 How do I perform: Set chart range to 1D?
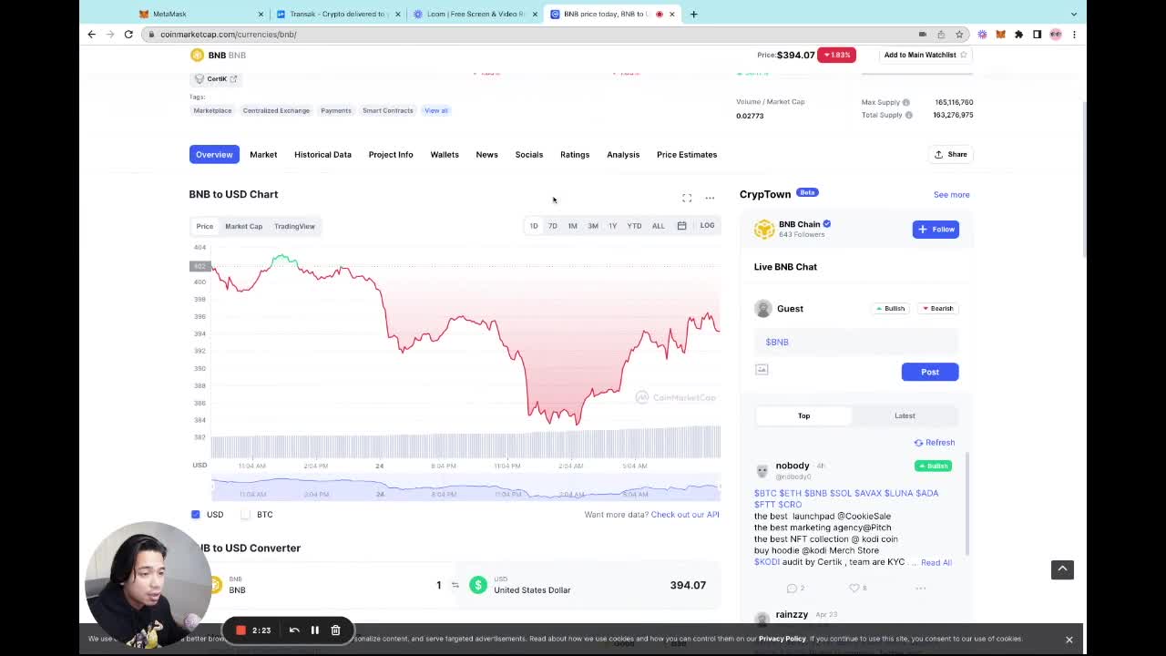coord(534,226)
